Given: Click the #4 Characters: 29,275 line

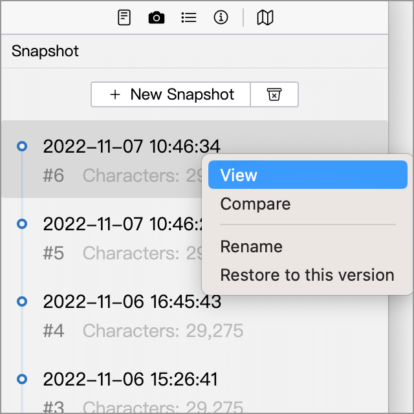Looking at the screenshot, I should pyautogui.click(x=143, y=331).
